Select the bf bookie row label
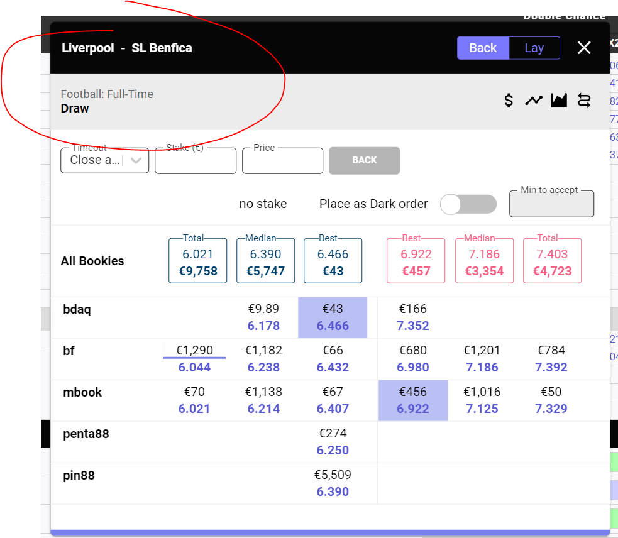This screenshot has width=618, height=538. click(69, 350)
